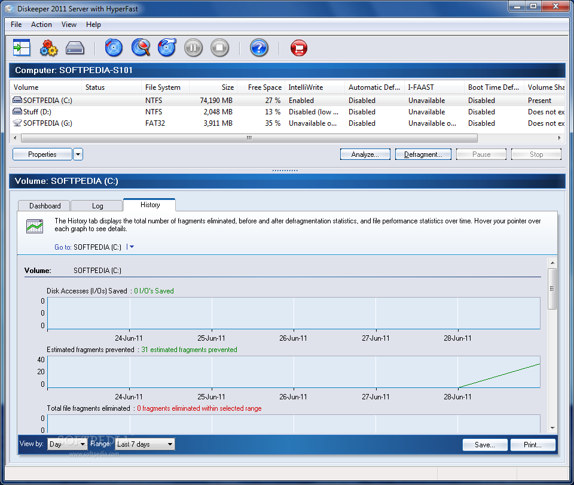Click the round Stop toolbar icon
Screen dimensions: 574x485
tap(219, 48)
